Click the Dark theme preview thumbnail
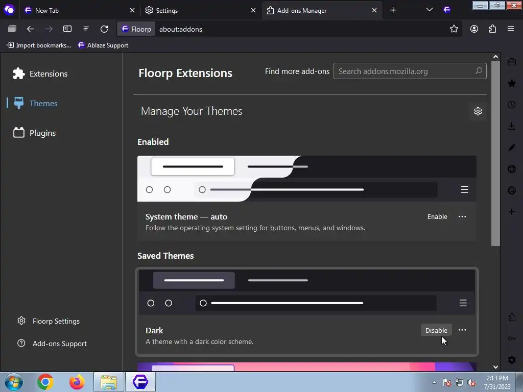This screenshot has width=523, height=392. pos(306,292)
